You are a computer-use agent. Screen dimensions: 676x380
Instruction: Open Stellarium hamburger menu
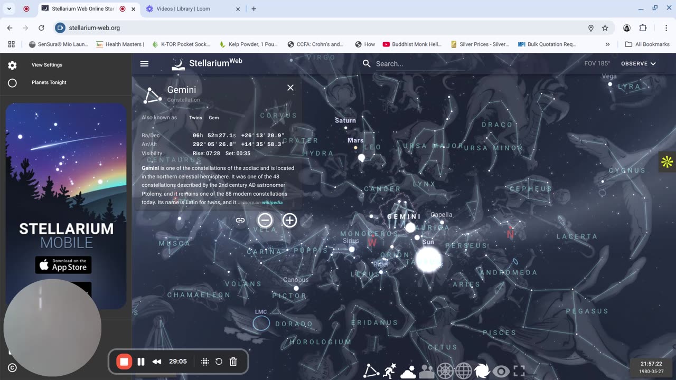click(144, 63)
